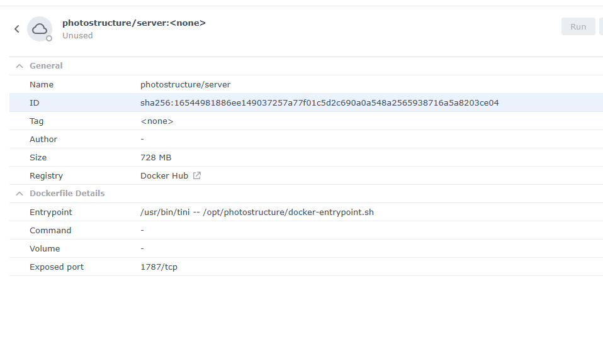This screenshot has height=342, width=603.
Task: Click the Registry row label
Action: pos(46,176)
